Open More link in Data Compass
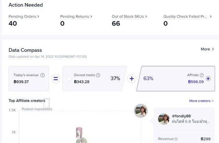The width and height of the screenshot is (219, 143). pyautogui.click(x=207, y=49)
